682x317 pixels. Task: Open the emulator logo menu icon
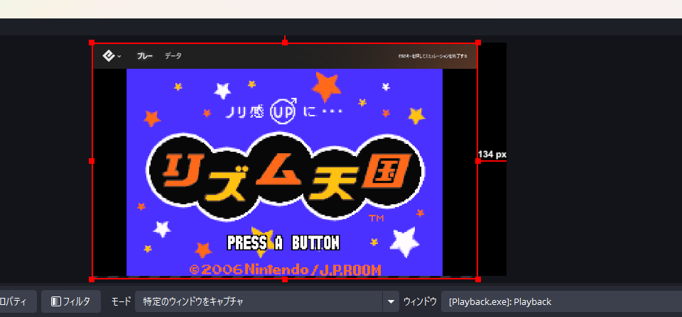coord(108,56)
